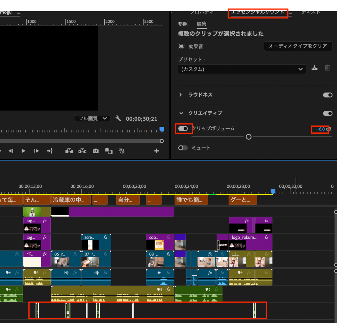Switch to the 参照 tab
The width and height of the screenshot is (337, 323).
pos(183,24)
